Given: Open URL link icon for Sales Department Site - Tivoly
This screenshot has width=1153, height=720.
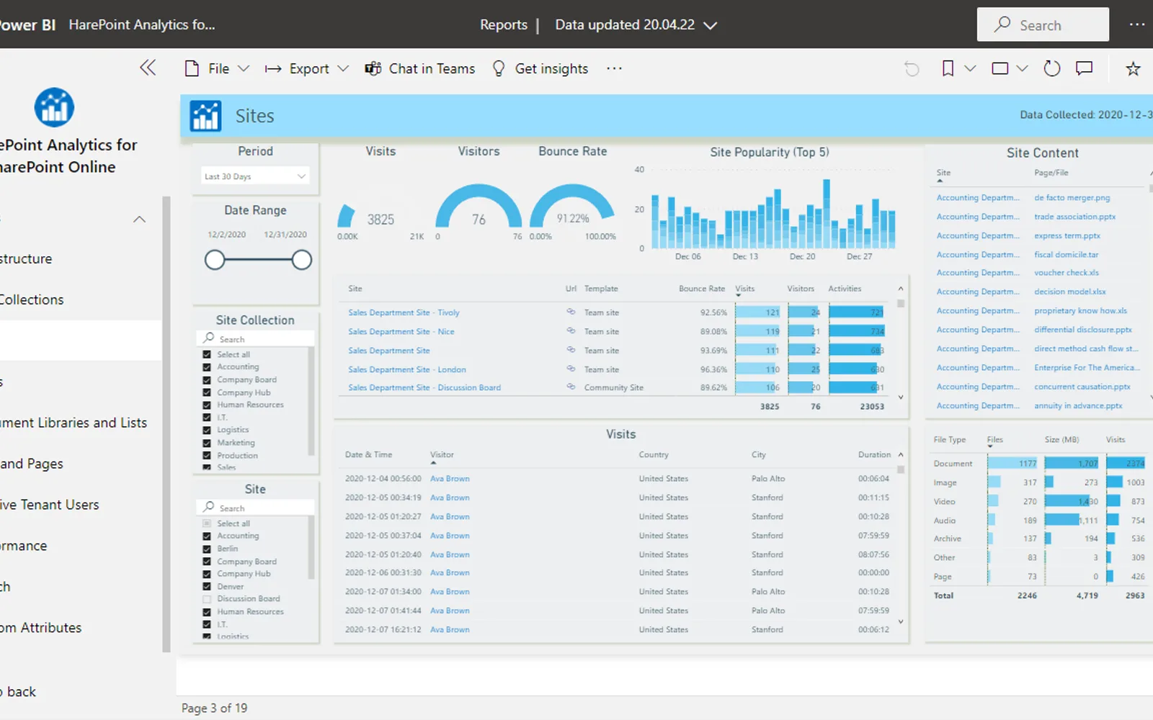Looking at the screenshot, I should pyautogui.click(x=571, y=312).
